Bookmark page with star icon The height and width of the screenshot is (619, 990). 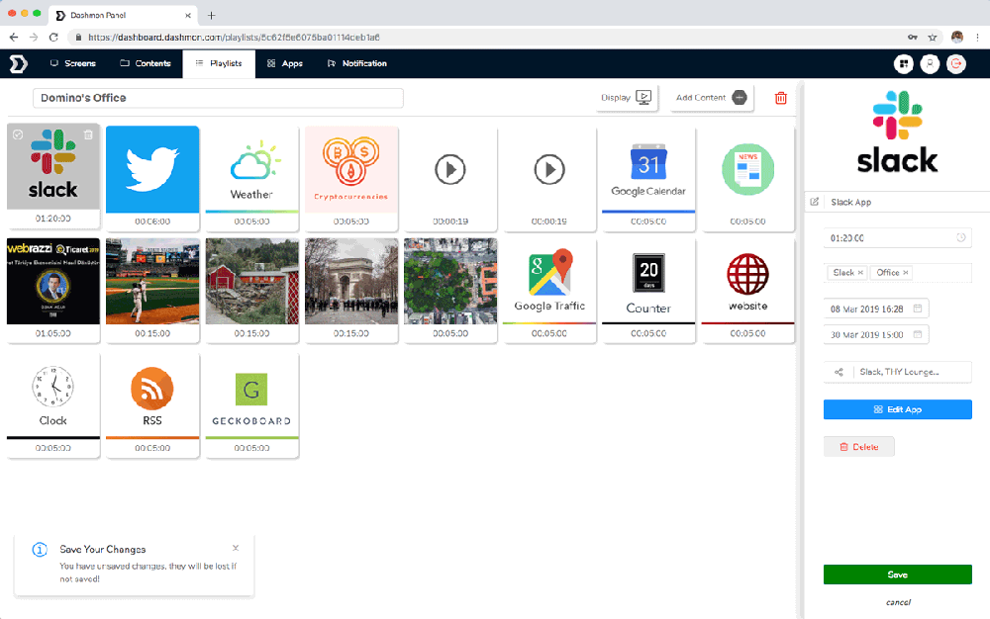pos(932,38)
